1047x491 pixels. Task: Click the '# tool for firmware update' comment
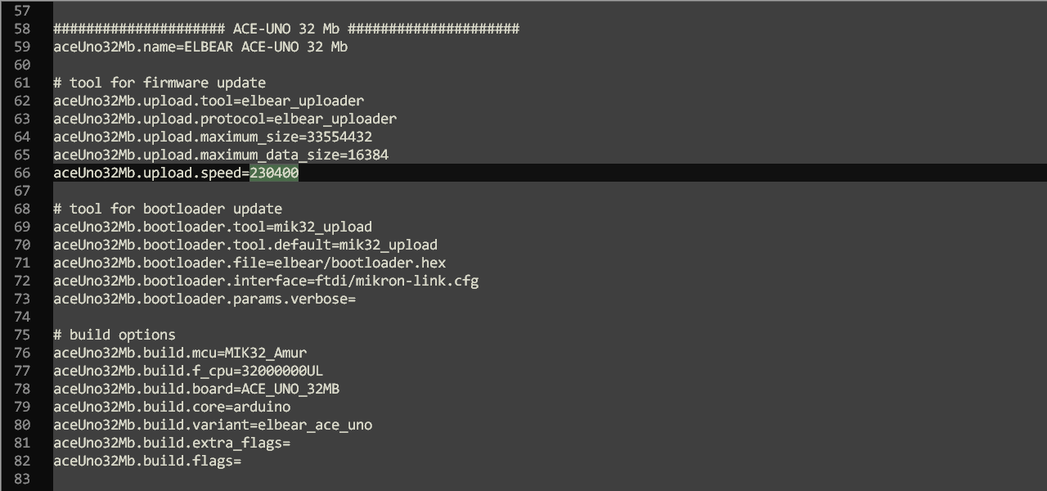point(160,83)
